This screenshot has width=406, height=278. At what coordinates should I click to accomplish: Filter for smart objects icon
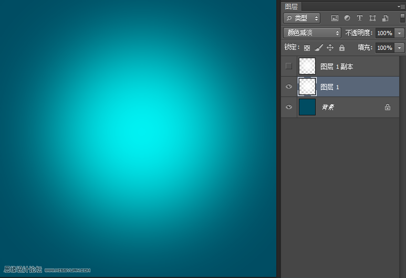pos(385,18)
